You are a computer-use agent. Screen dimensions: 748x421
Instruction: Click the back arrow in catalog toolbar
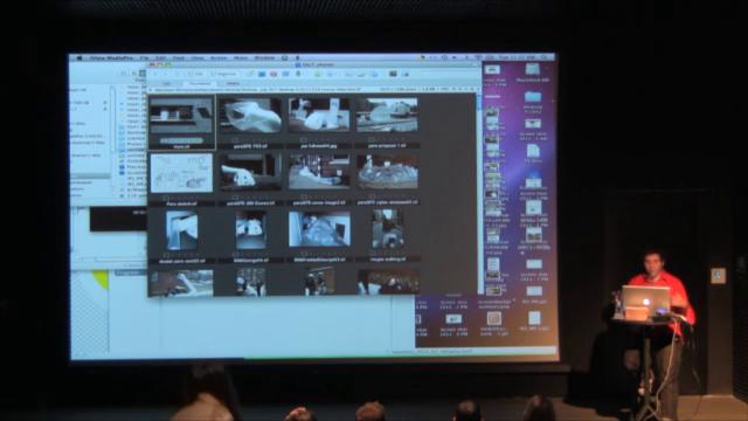(x=155, y=74)
